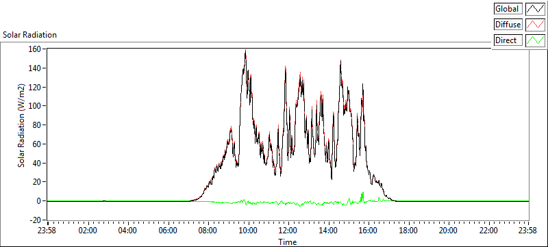Click the 04:00 time tick label
The width and height of the screenshot is (548, 247).
coord(128,231)
